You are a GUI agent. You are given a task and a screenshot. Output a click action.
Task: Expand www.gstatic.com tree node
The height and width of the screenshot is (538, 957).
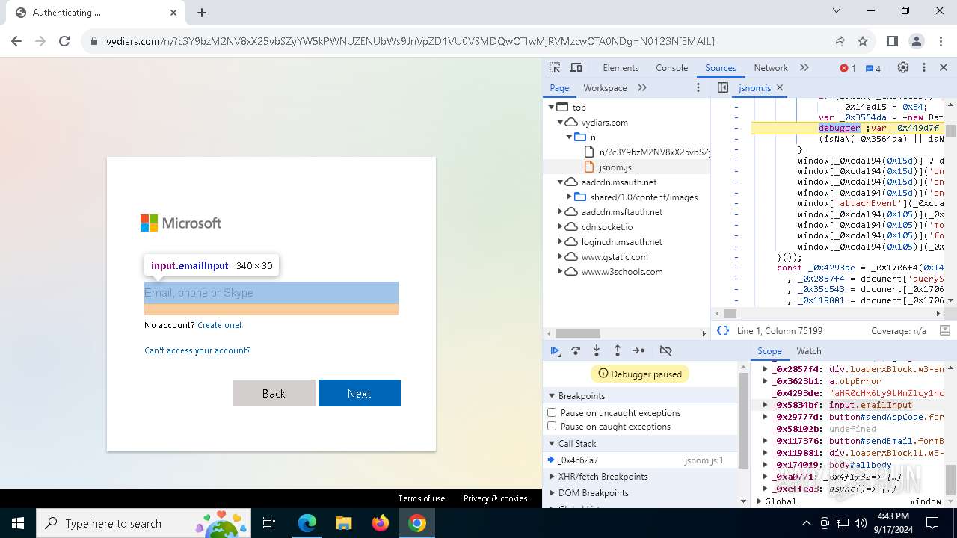(x=560, y=257)
